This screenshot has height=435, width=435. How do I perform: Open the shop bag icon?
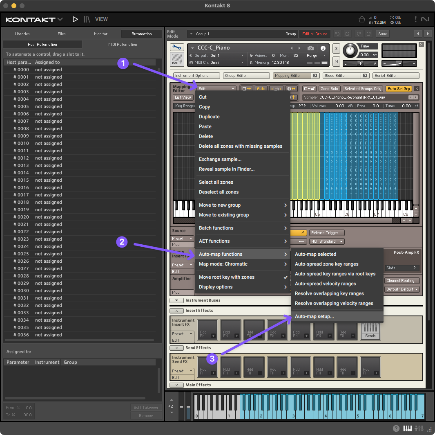pyautogui.click(x=361, y=19)
